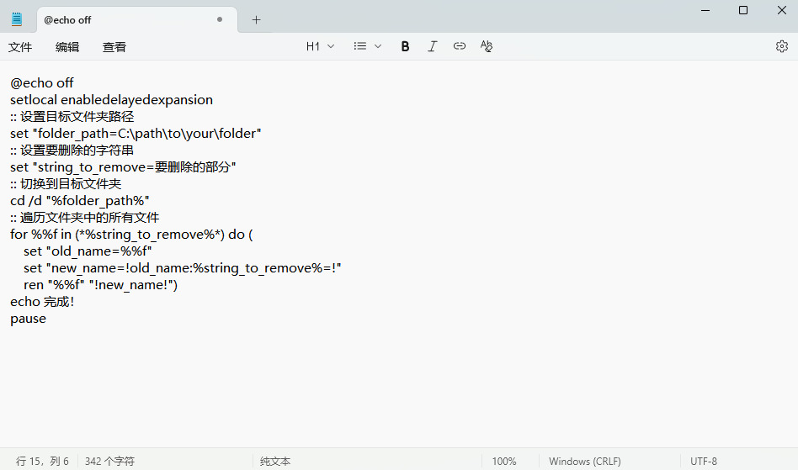Open Notepad settings via gear icon
The height and width of the screenshot is (470, 798).
781,47
